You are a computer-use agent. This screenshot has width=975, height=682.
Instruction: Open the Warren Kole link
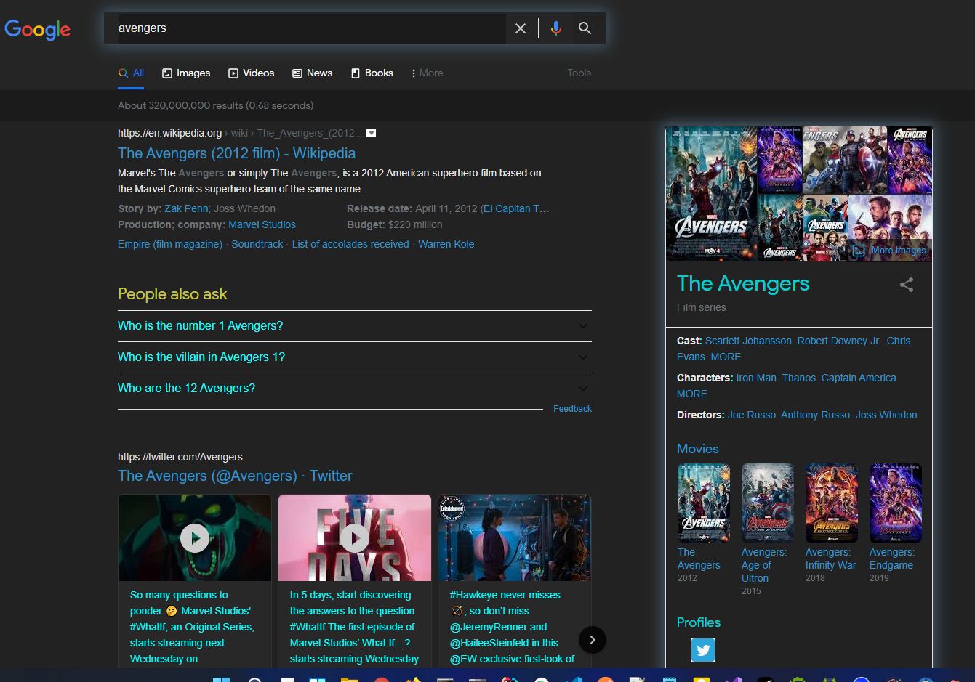(x=446, y=244)
